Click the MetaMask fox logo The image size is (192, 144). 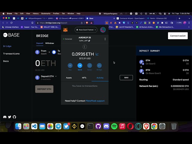pos(65,30)
